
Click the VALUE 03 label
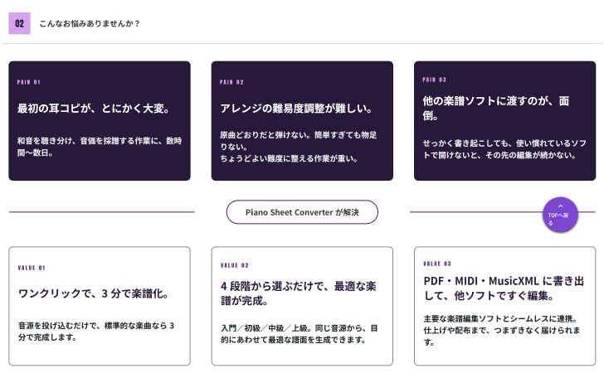pyautogui.click(x=437, y=264)
